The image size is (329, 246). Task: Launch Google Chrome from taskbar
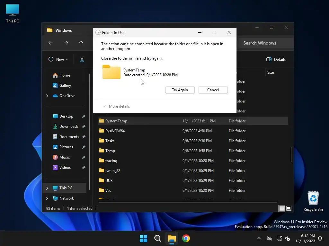(x=186, y=238)
